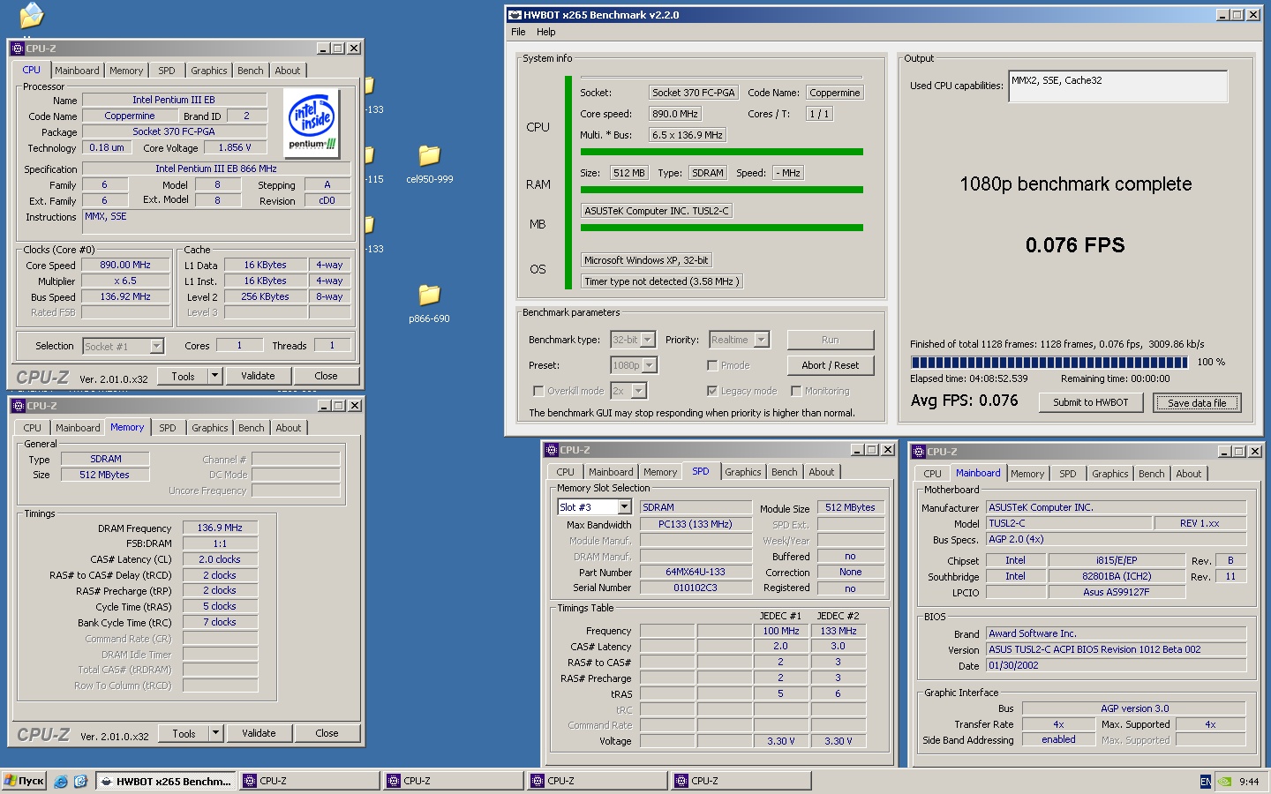The image size is (1271, 794).
Task: Open the About tab in CPU-Z Memory window
Action: (288, 428)
